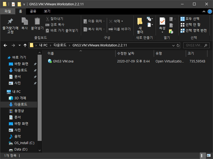
Task: Click 선택 영역 반전 to invert selection
Action: tap(194, 30)
